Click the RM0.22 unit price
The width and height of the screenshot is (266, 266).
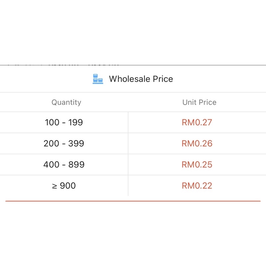tap(197, 186)
